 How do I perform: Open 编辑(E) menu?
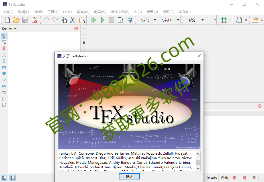[23, 12]
